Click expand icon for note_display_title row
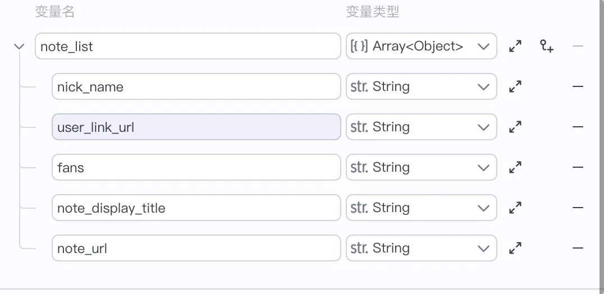This screenshot has width=604, height=294. (x=515, y=208)
